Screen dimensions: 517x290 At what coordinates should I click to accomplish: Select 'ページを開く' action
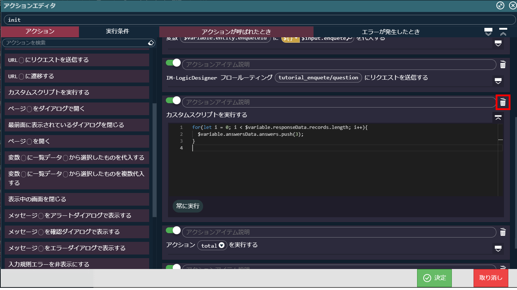[x=77, y=141]
